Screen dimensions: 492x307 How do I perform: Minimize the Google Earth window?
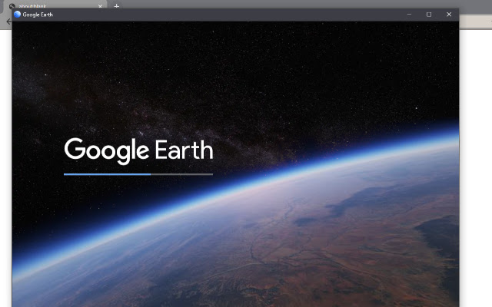coord(409,15)
